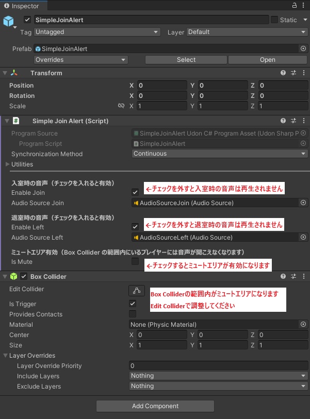
Task: Pick Program Script with object picker
Action: coord(303,143)
